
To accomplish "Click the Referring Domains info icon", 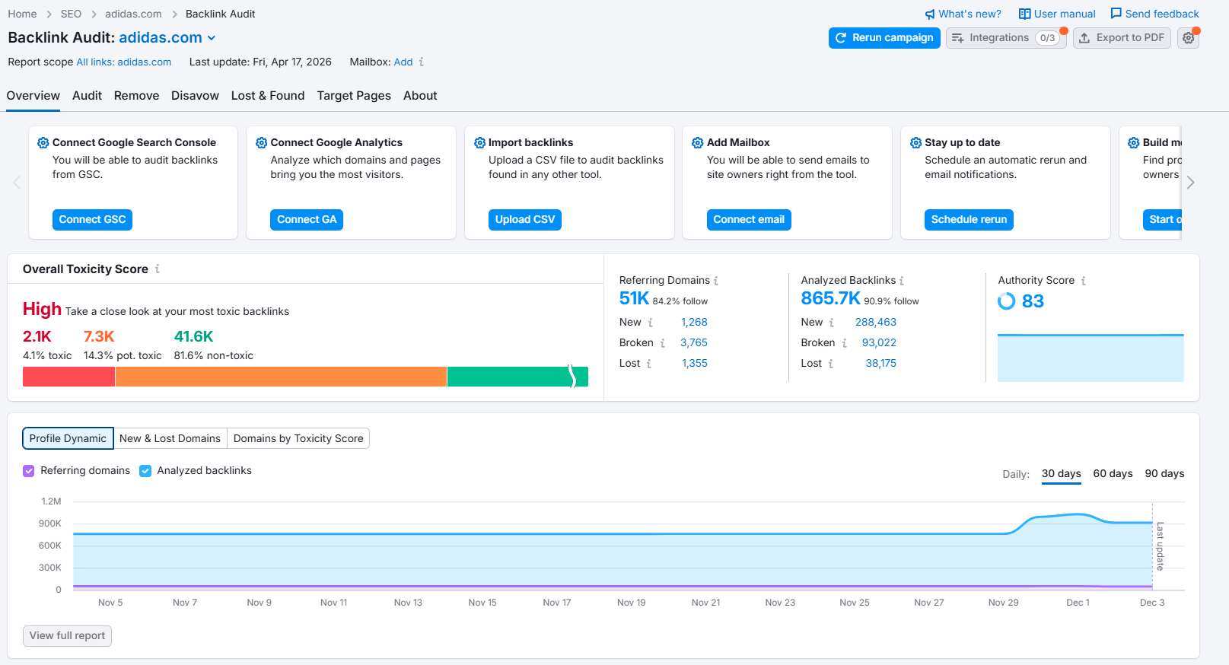I will (x=716, y=281).
